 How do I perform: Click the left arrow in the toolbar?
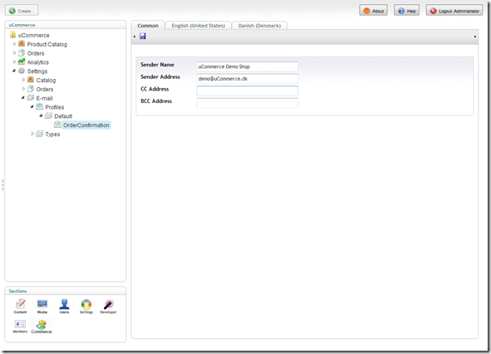click(x=135, y=37)
